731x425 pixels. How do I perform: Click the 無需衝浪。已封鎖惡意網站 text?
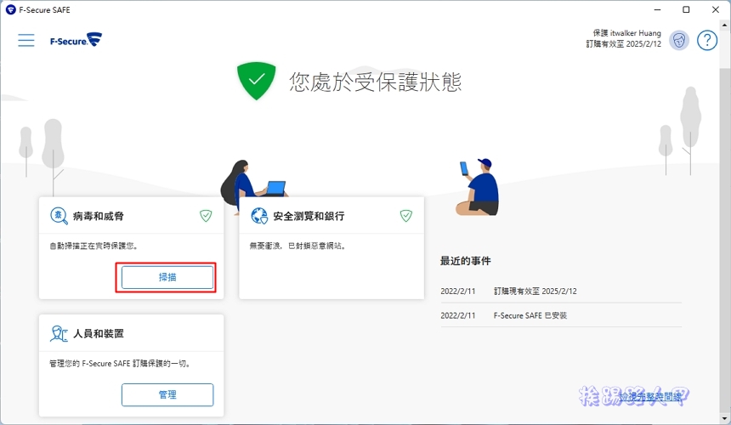(x=297, y=246)
